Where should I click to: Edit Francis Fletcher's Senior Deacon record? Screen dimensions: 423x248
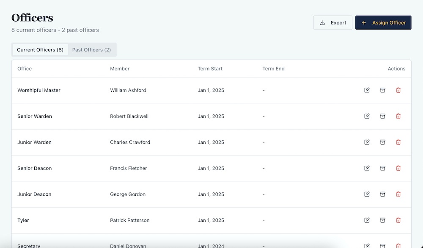tap(367, 168)
